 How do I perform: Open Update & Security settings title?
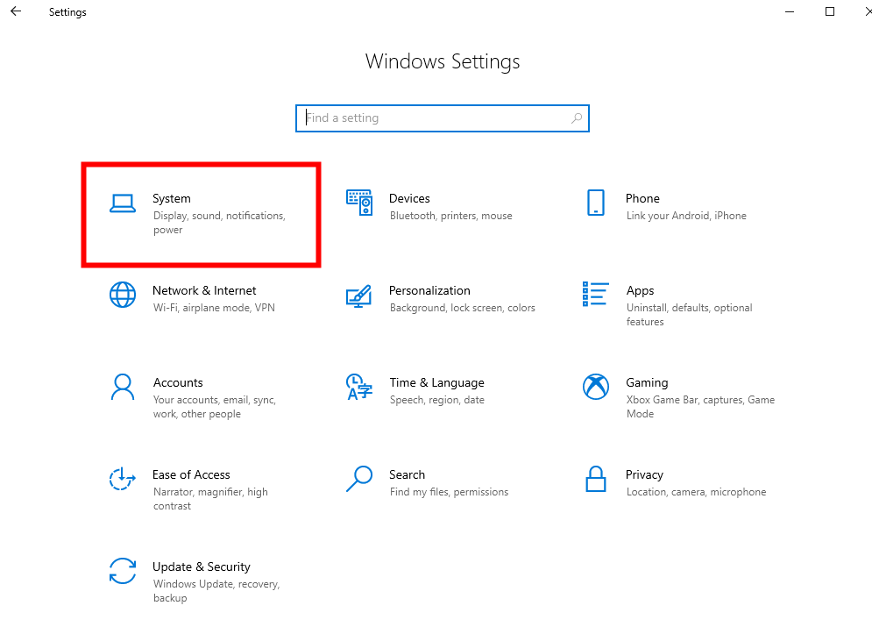click(x=202, y=566)
